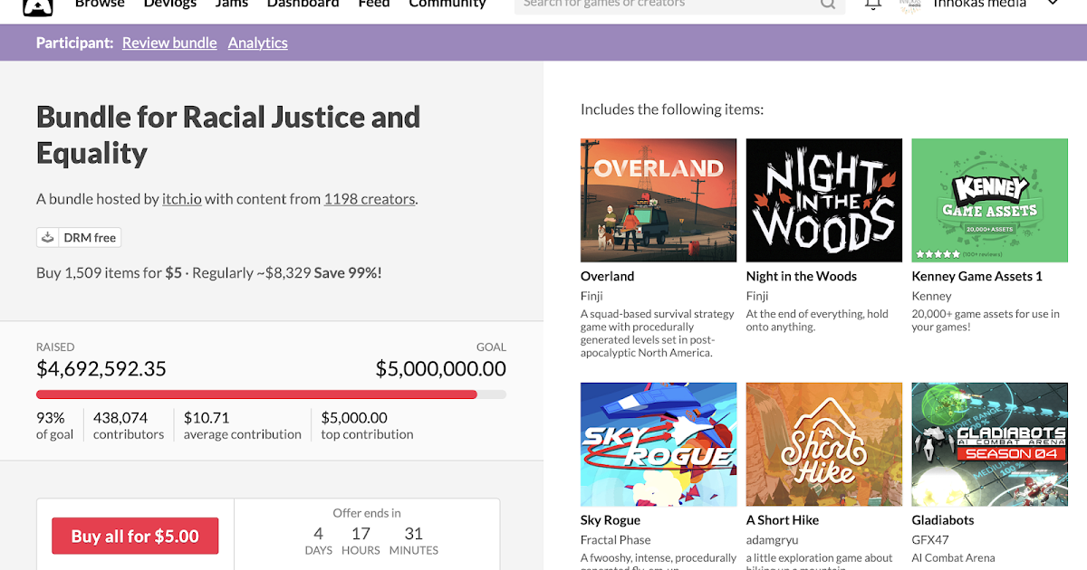Click the fundraising progress bar
The width and height of the screenshot is (1087, 570).
pos(272,394)
